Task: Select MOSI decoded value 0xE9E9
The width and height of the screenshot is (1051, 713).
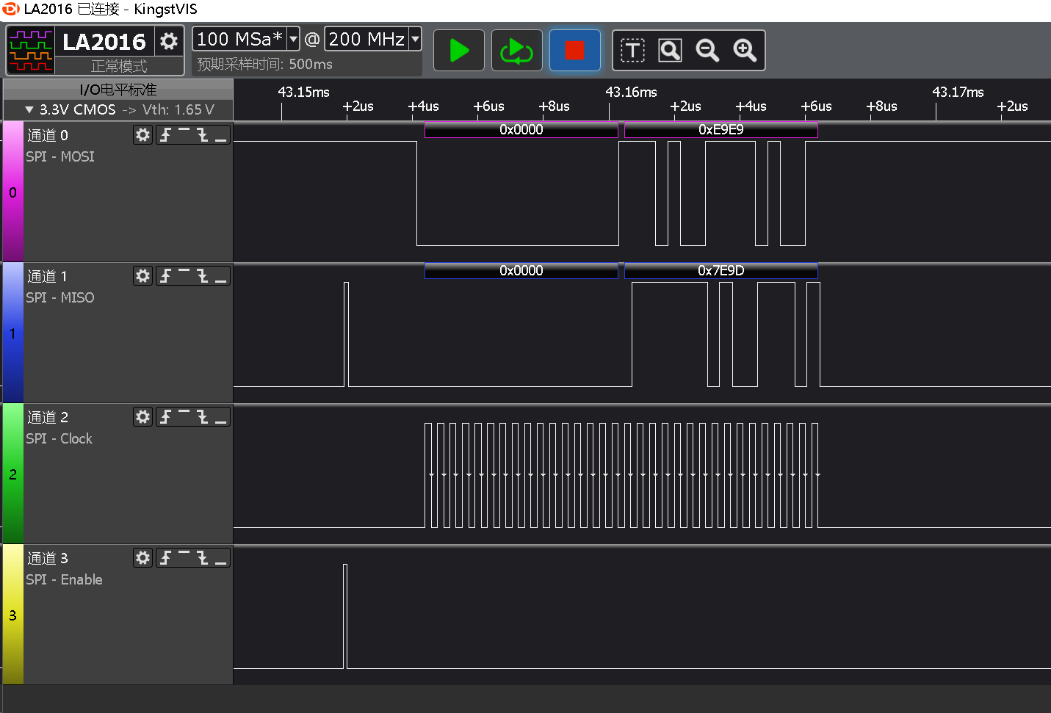Action: [720, 129]
